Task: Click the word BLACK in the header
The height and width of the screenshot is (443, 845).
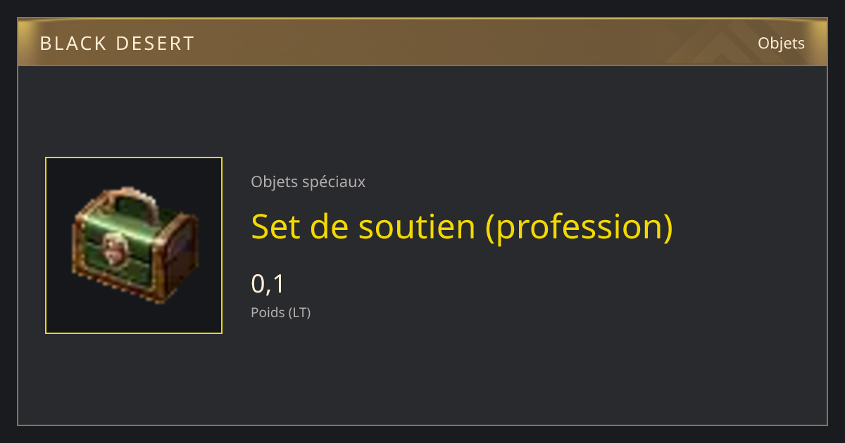Action: pyautogui.click(x=73, y=44)
